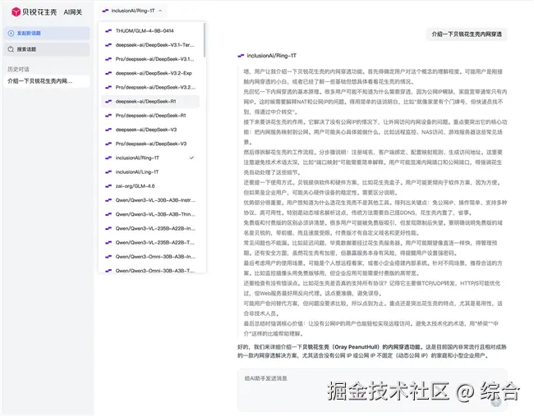The height and width of the screenshot is (416, 534).
Task: Select Qwen/Qwen3-VL-30B-A3B-Thin… model
Action: tap(150, 214)
